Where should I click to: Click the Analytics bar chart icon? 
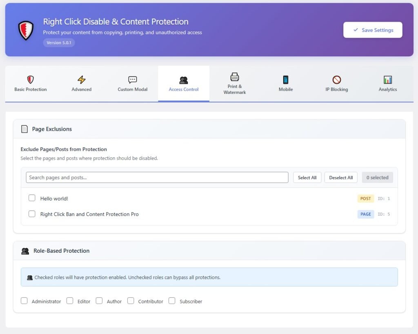pos(388,80)
